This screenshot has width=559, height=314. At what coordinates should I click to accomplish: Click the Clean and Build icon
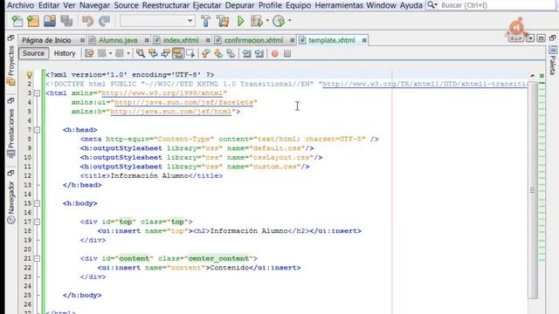(x=223, y=21)
